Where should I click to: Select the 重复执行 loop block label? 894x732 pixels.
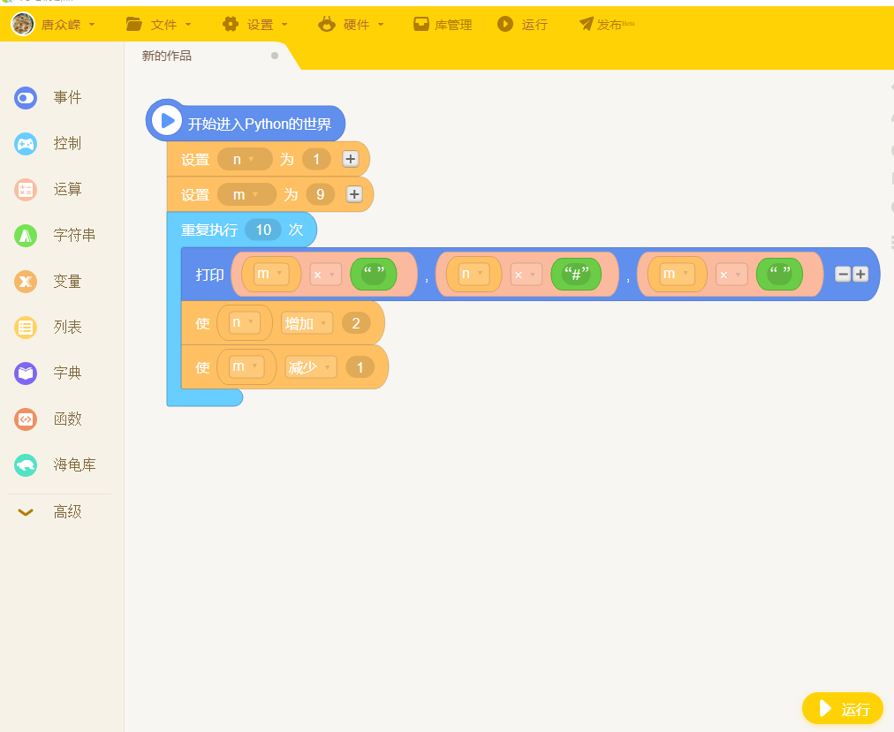[209, 230]
